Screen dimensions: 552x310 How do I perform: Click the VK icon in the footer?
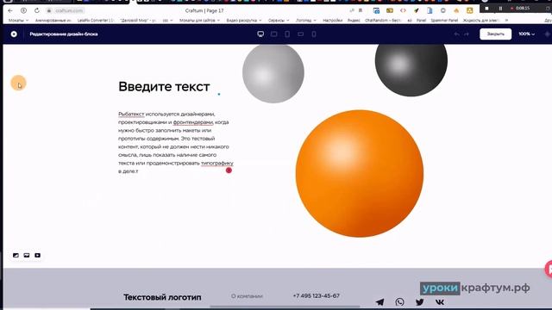tap(440, 302)
